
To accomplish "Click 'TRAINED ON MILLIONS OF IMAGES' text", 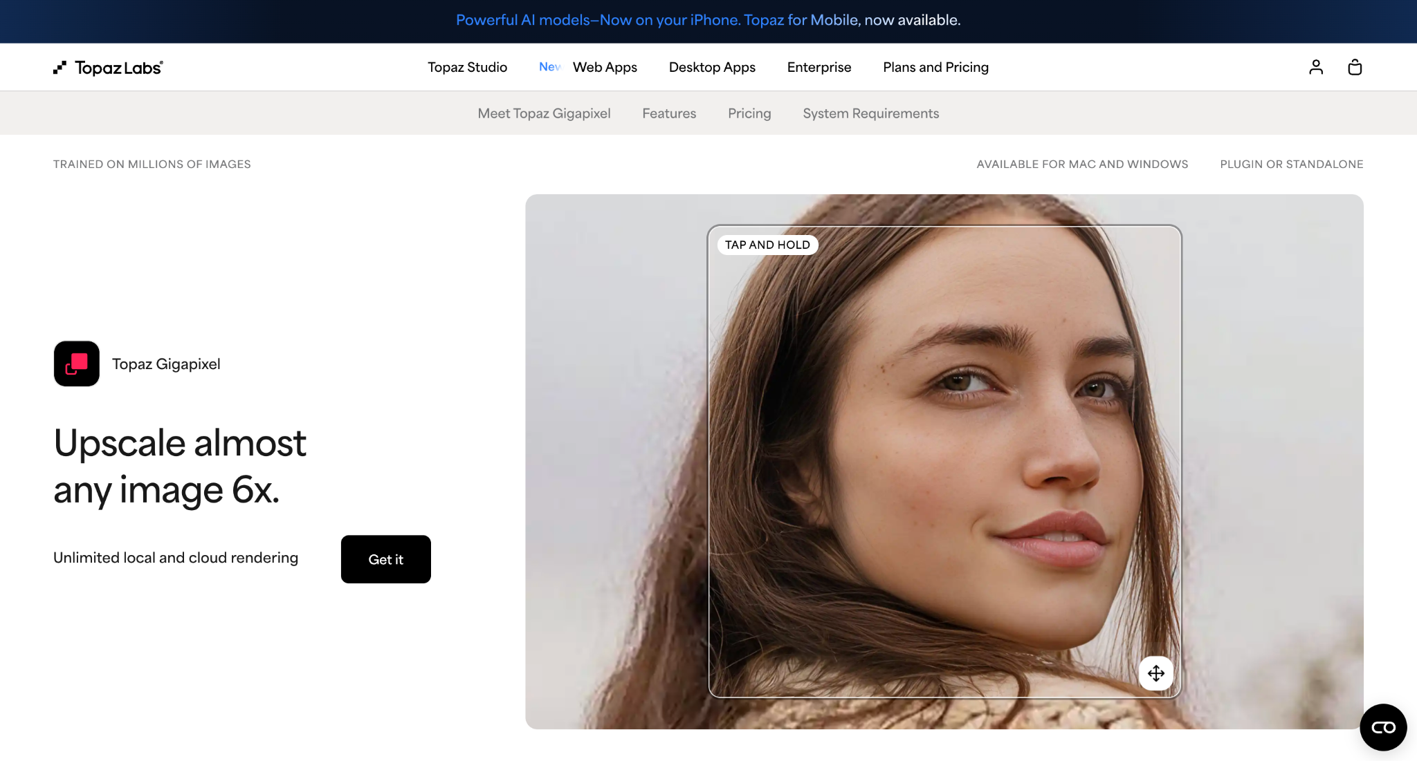I will click(x=152, y=164).
